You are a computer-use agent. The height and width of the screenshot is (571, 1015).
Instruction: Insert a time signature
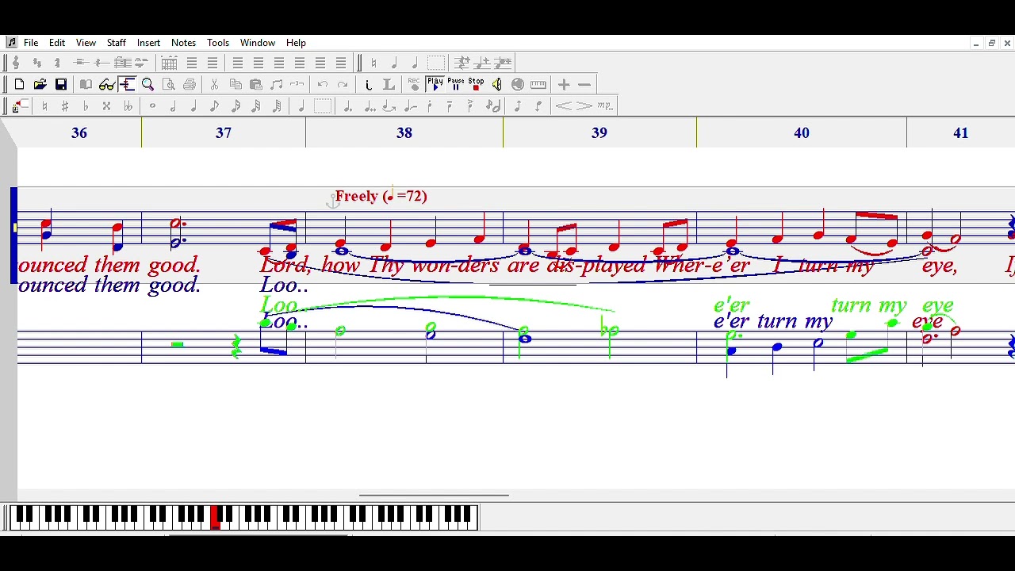click(x=57, y=63)
